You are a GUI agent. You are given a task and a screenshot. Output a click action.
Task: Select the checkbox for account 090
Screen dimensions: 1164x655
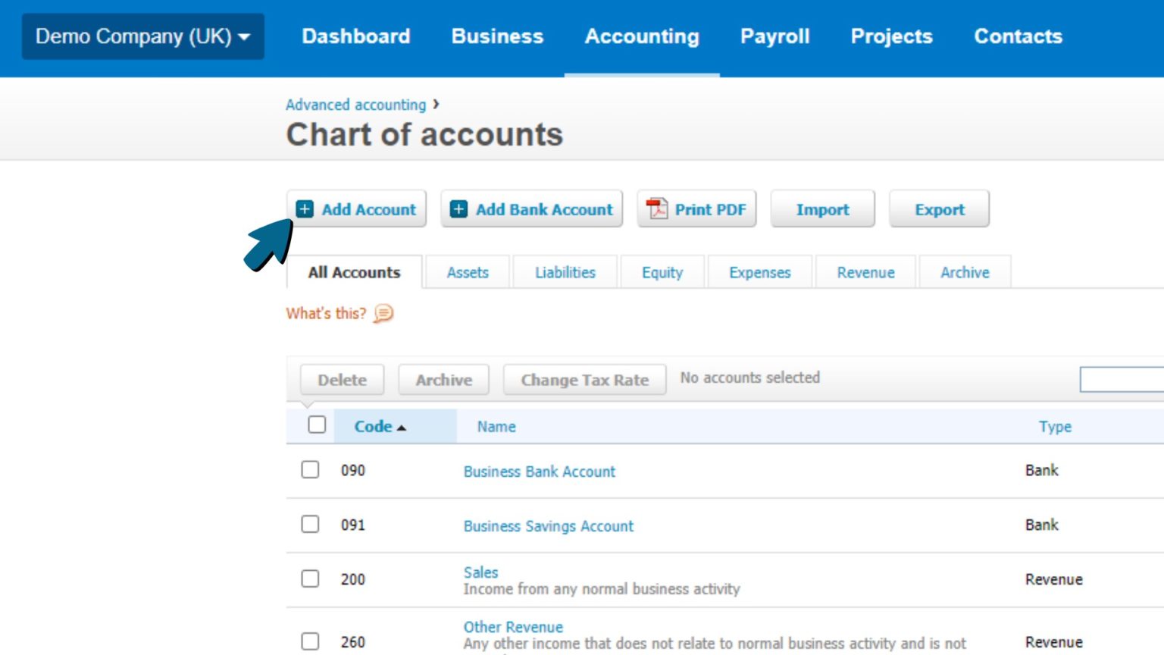[x=310, y=470]
